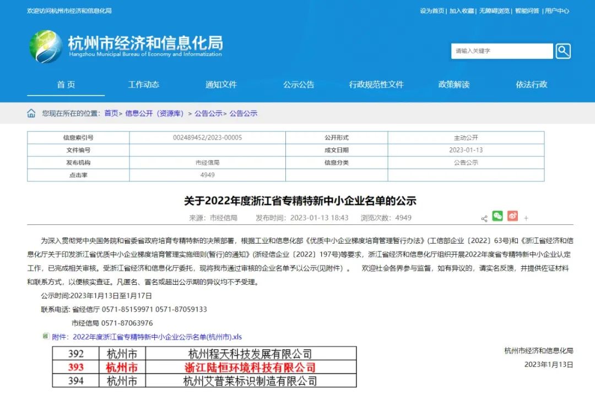
Task: Open the 首页 navigation tab
Action: (66, 85)
